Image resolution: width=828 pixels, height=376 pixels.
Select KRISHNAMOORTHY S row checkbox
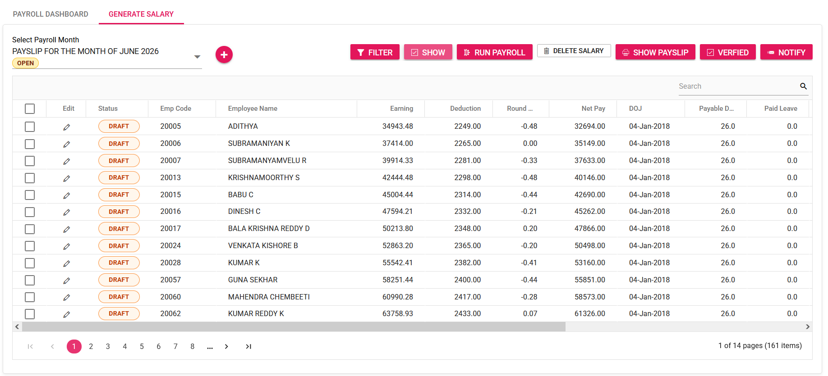click(30, 178)
